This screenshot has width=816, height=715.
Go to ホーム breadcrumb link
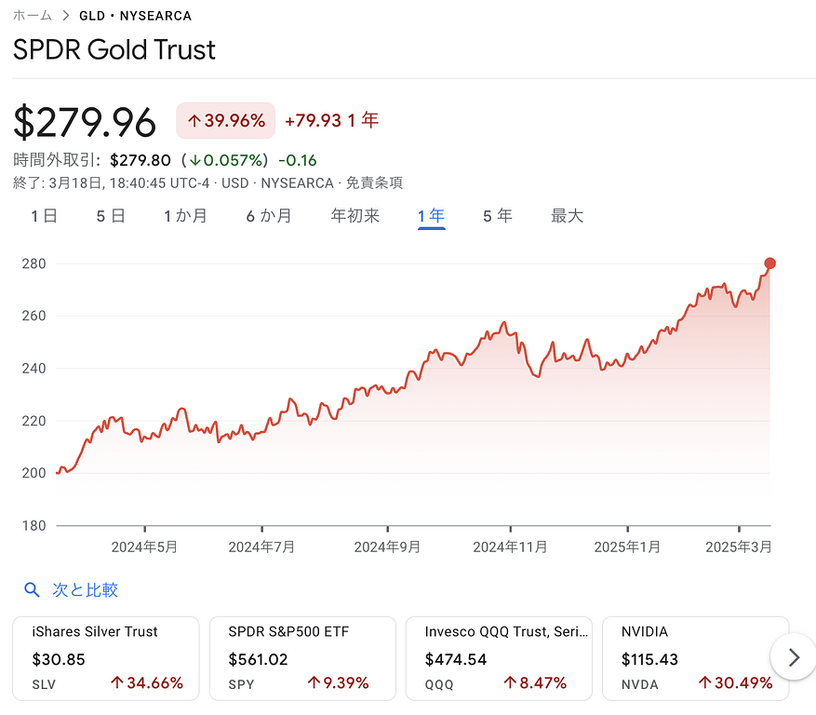[x=33, y=16]
